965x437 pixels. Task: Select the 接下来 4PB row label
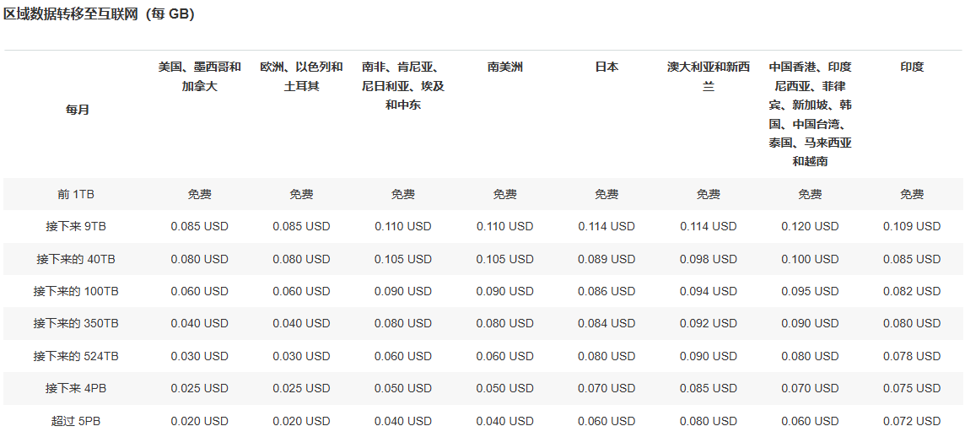[76, 388]
